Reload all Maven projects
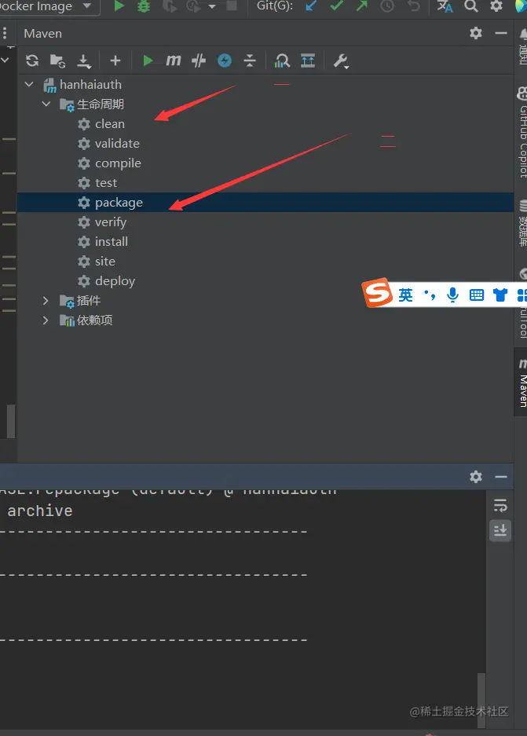527x736 pixels. coord(32,60)
